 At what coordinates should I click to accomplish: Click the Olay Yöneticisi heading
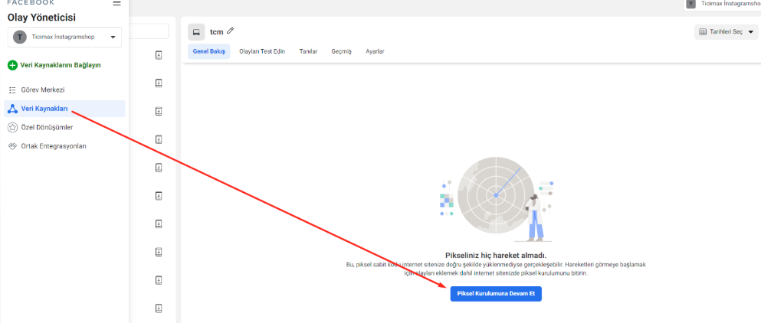(x=41, y=18)
